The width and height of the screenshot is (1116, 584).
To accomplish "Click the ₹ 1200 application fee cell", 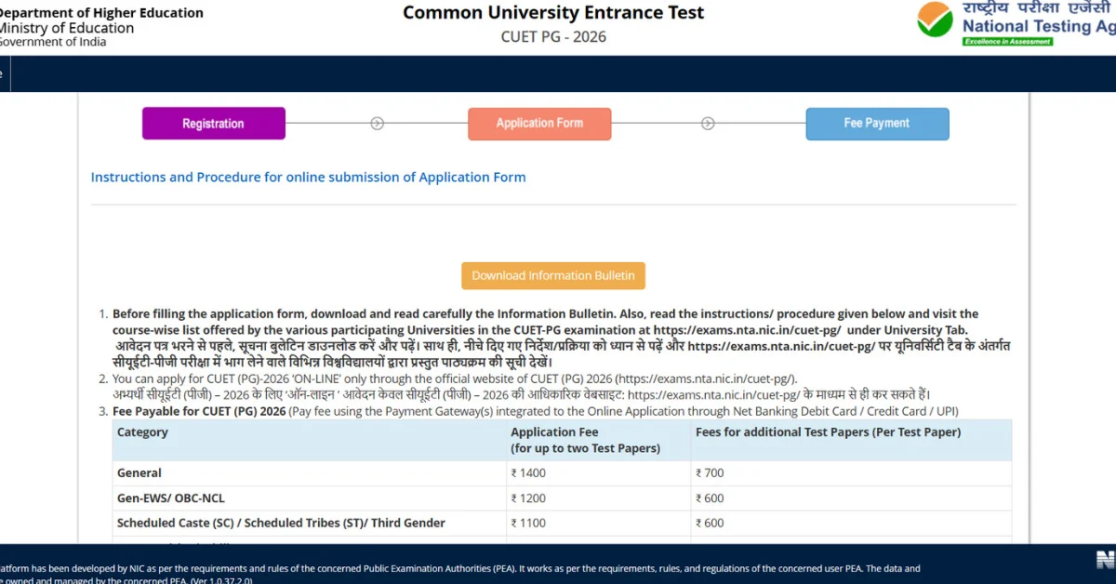I will click(x=528, y=498).
